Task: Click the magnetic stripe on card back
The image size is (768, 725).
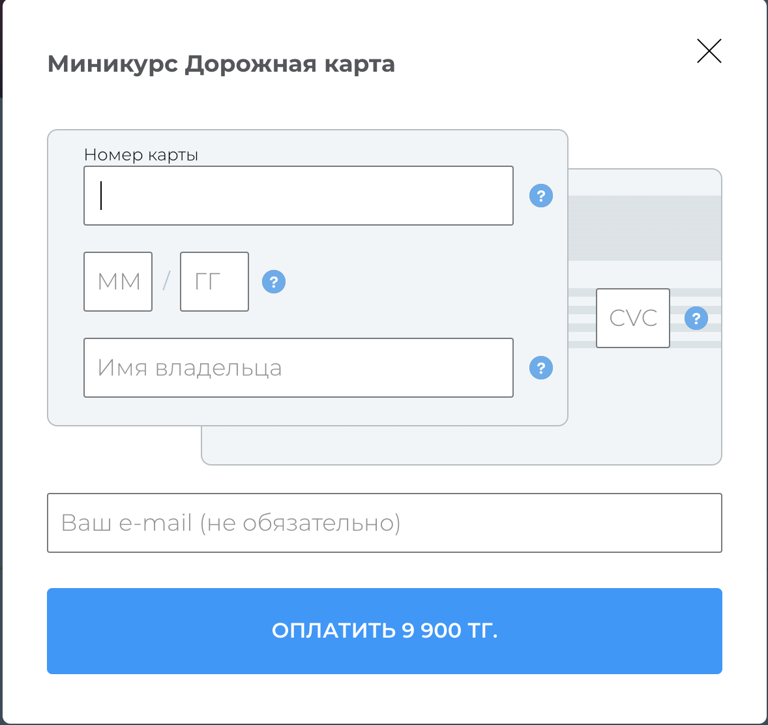Action: [x=644, y=228]
